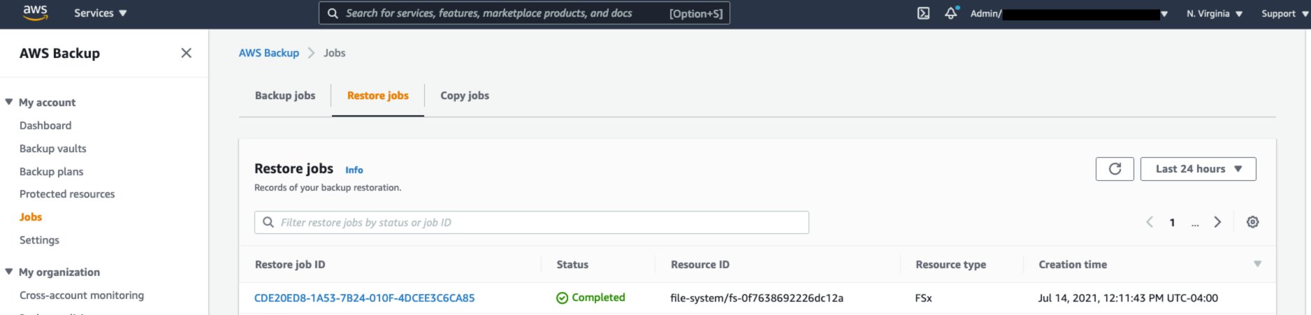Collapse the My organization section
This screenshot has height=315, width=1311.
point(9,272)
